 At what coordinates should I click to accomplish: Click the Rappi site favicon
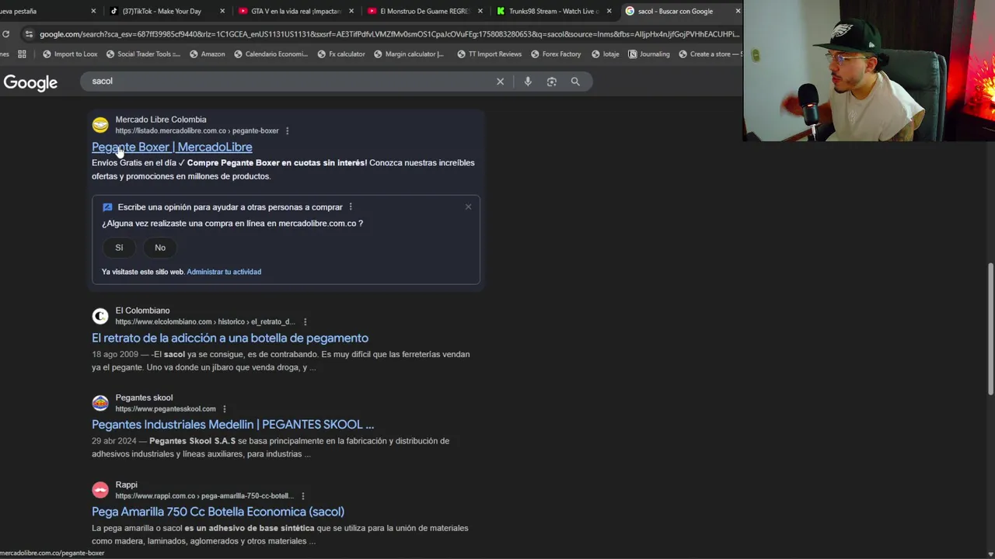100,490
